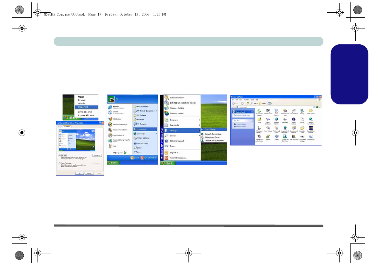Select Taskbar and Start Menu in Settings submenu
377x266 pixels.
tap(214, 140)
